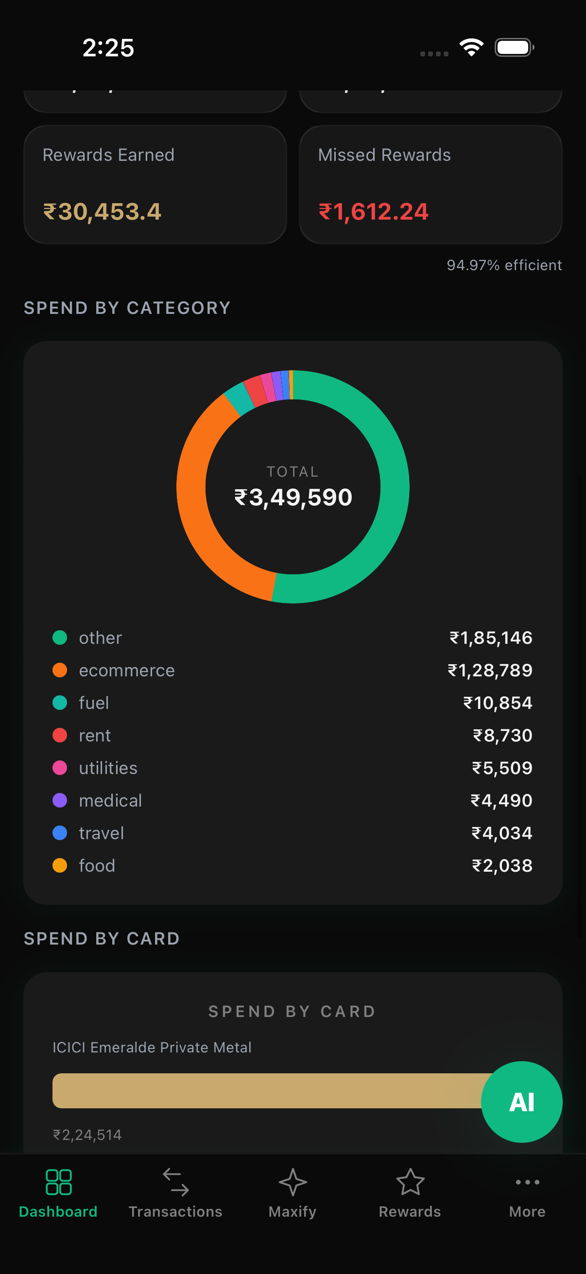Image resolution: width=586 pixels, height=1274 pixels.
Task: Tap the Maxify sparkle icon
Action: [x=292, y=1183]
